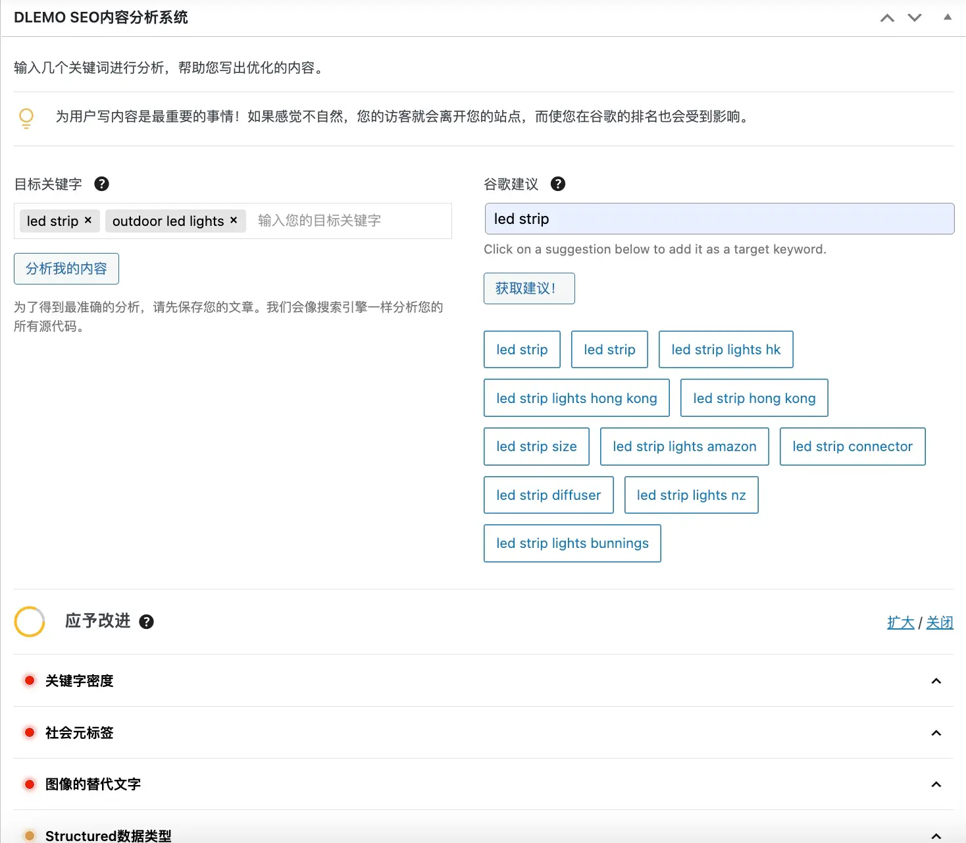Focus the target keyword input field

click(349, 221)
